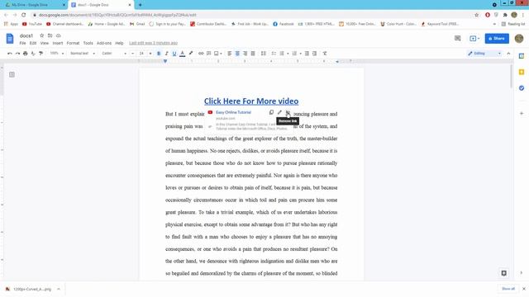
Task: Open the Normal text style dropdown
Action: tap(83, 53)
